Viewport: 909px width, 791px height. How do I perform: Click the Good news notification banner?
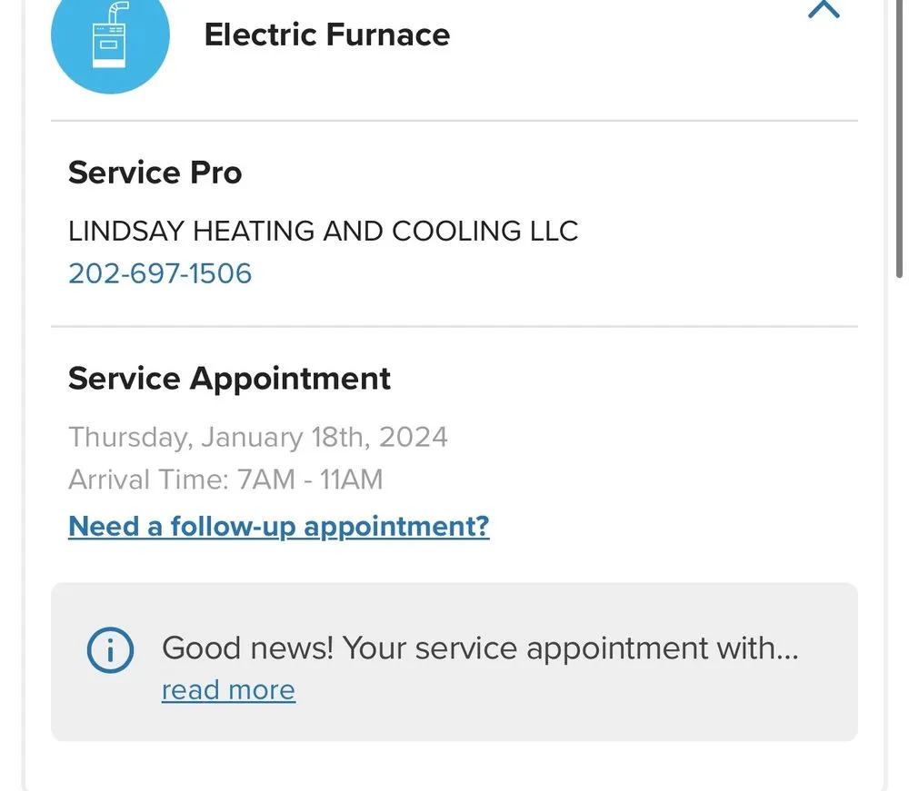[x=454, y=662]
